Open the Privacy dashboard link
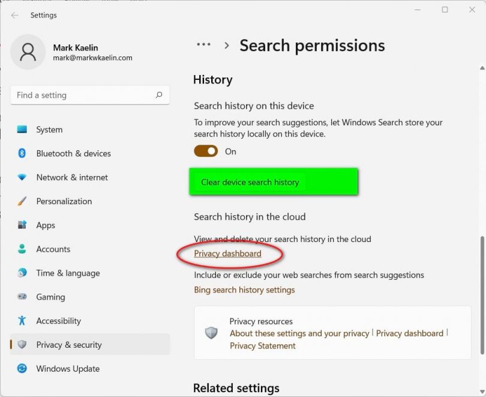This screenshot has height=397, width=486. [227, 253]
